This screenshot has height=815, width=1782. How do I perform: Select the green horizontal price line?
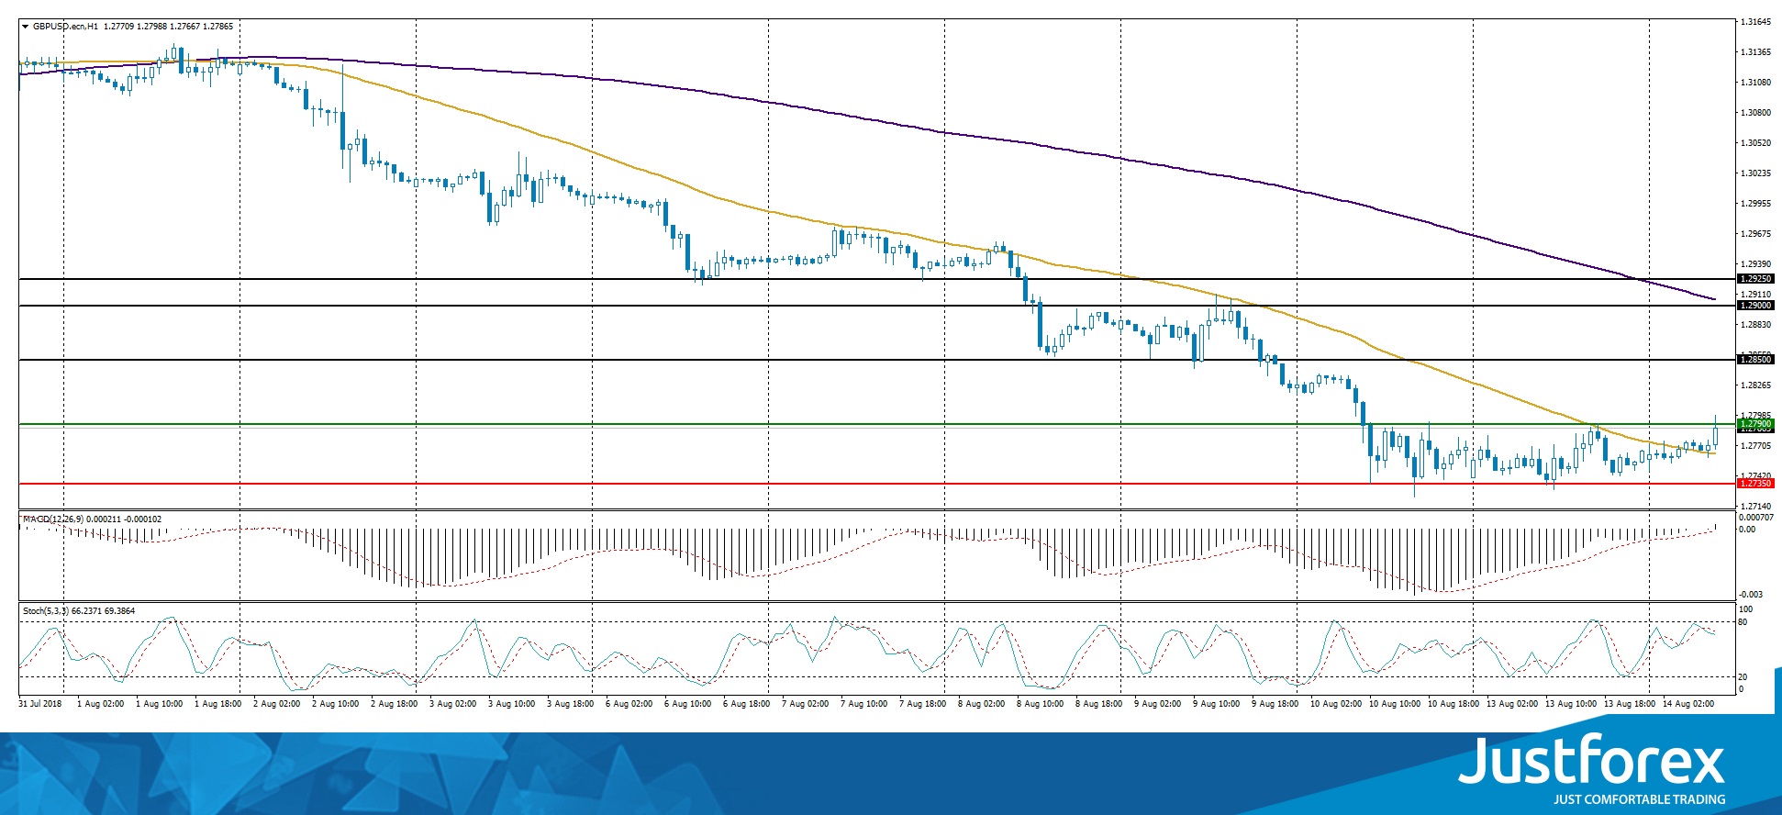click(x=877, y=424)
